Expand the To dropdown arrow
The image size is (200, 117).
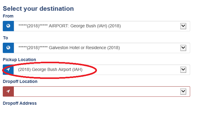click(183, 48)
